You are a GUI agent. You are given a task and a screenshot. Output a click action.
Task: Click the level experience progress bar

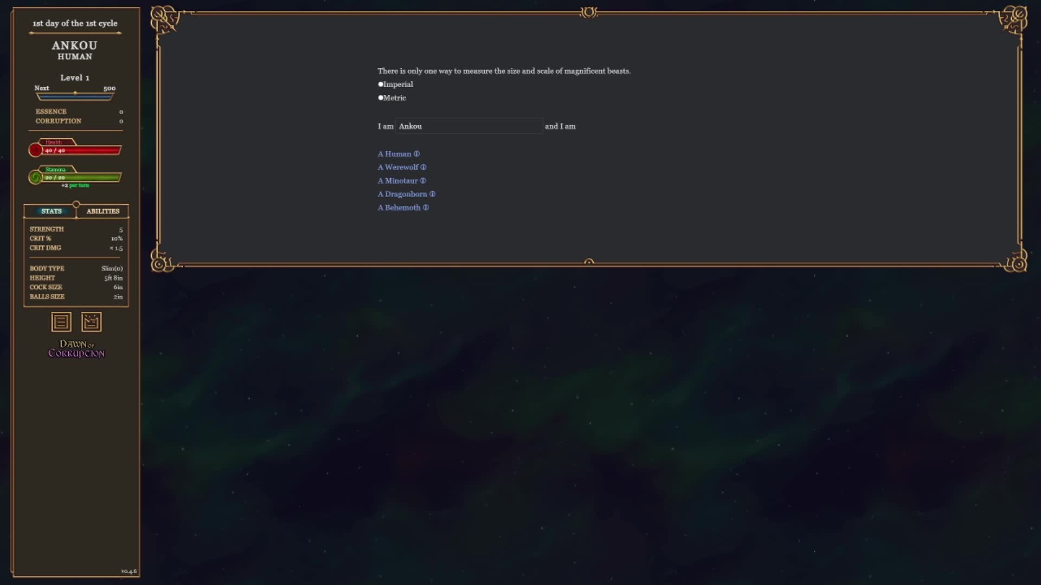pos(75,96)
